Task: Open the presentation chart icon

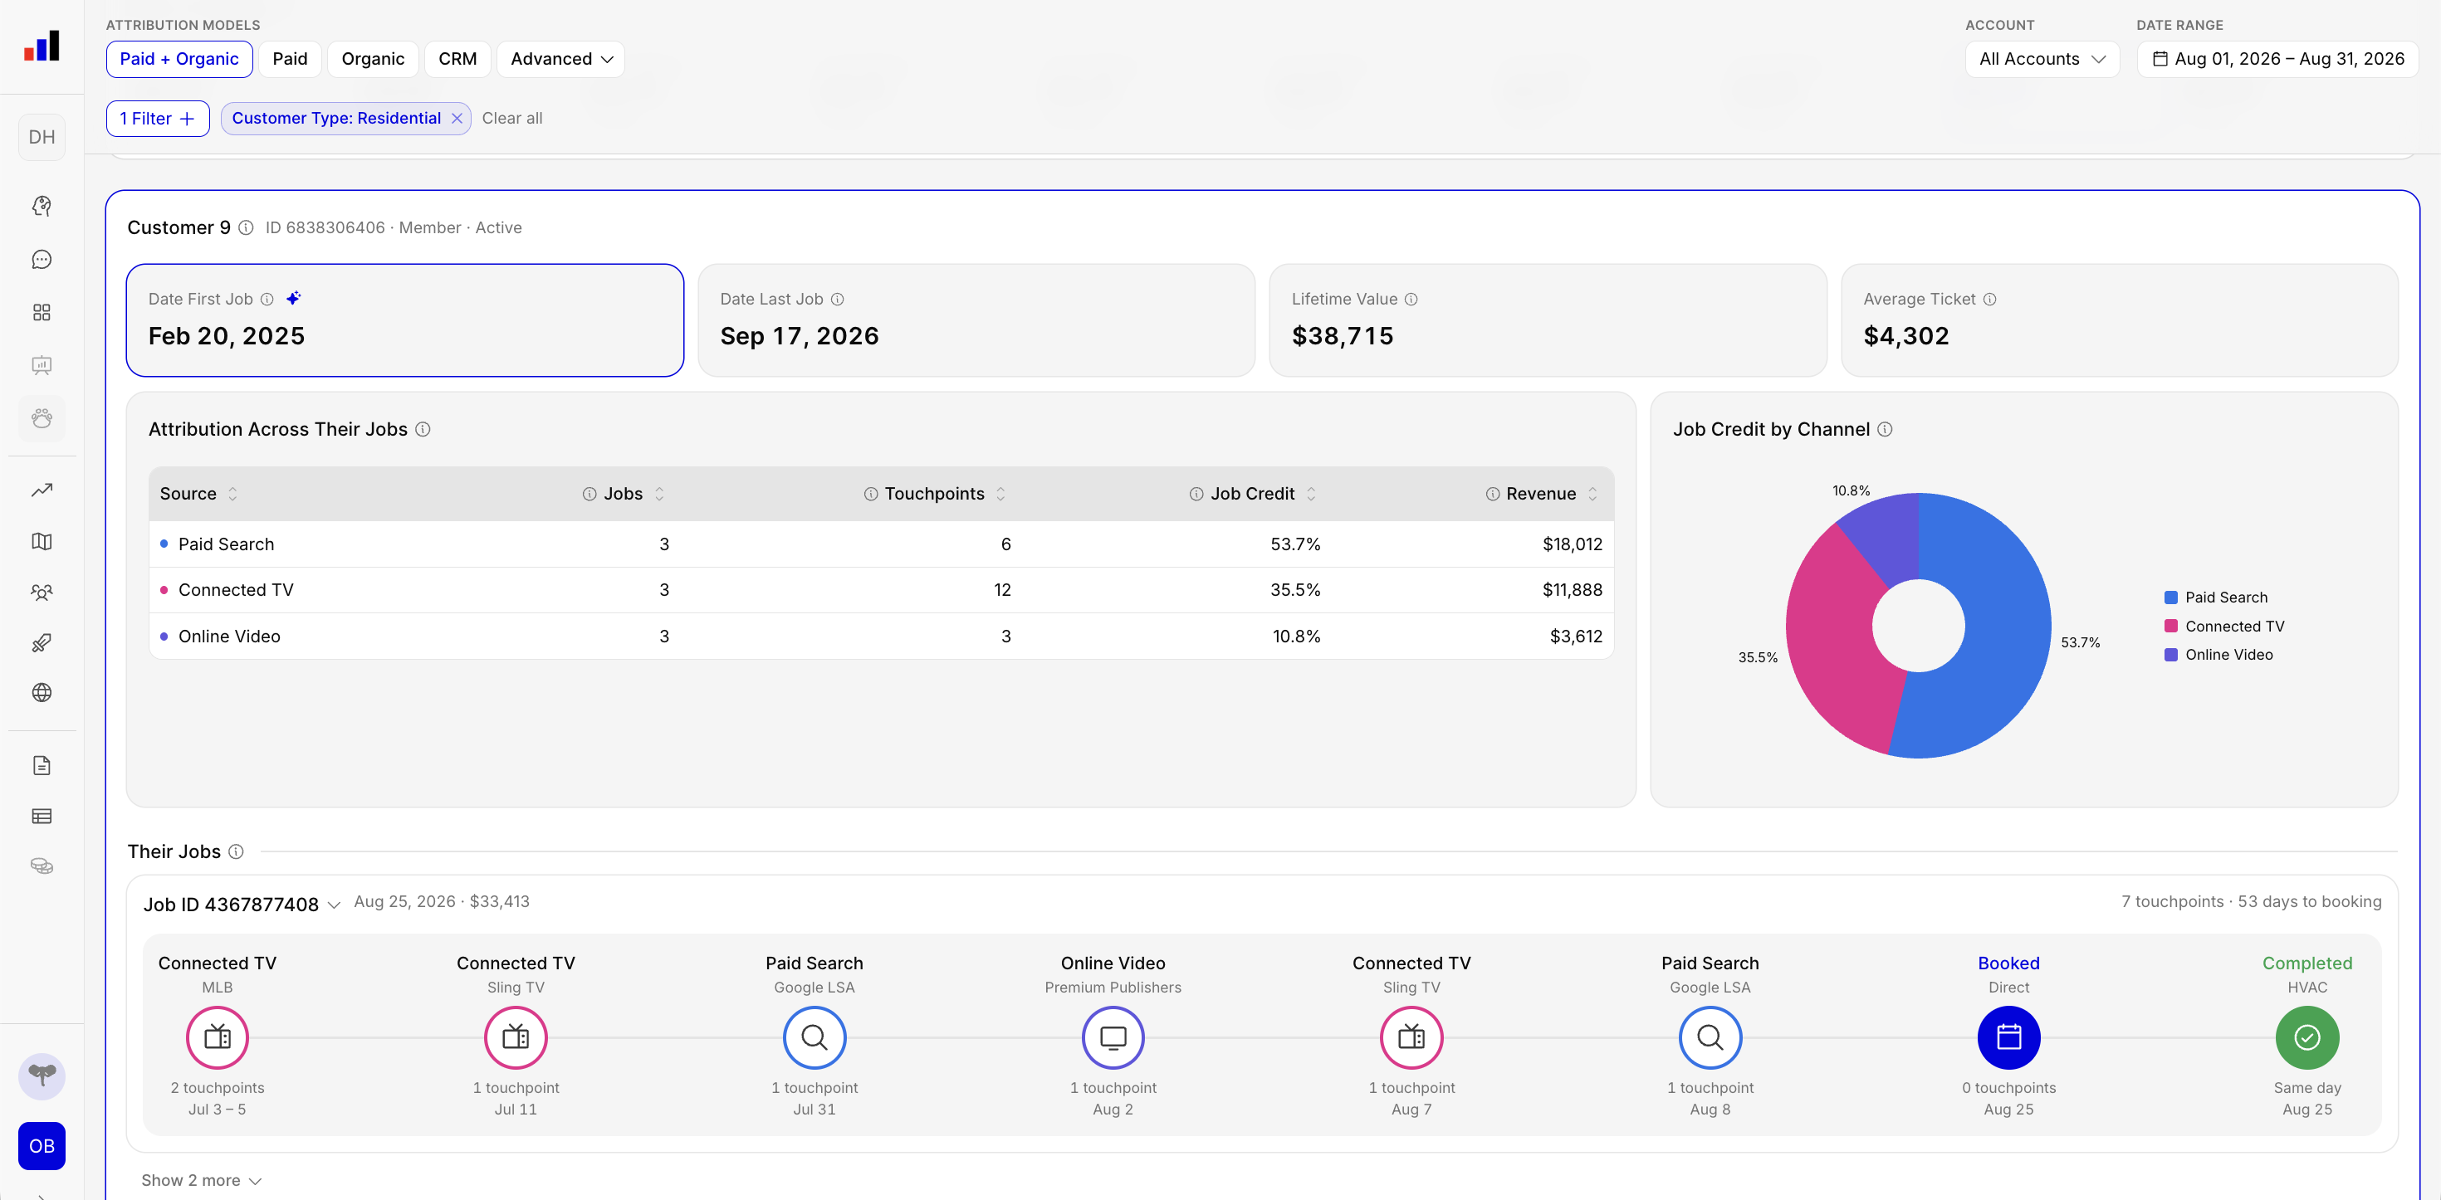Action: tap(42, 366)
